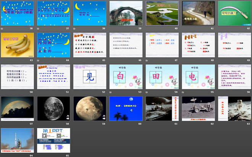Click animation star icon under slide 53
The height and width of the screenshot is (157, 252).
pos(111,92)
